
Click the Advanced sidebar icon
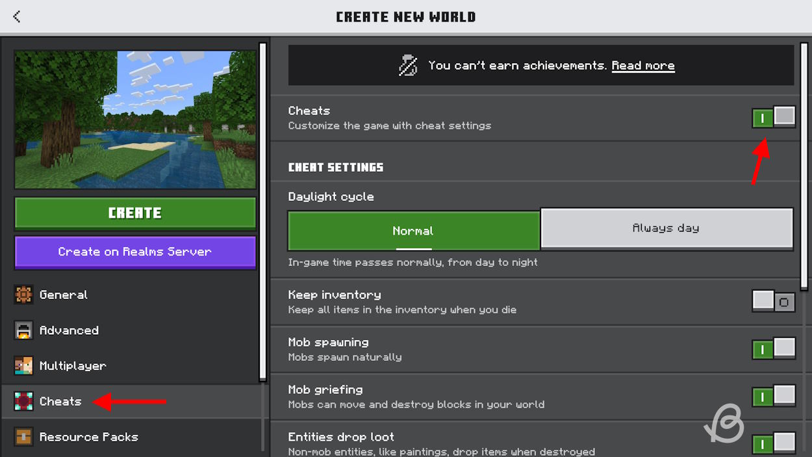[23, 330]
